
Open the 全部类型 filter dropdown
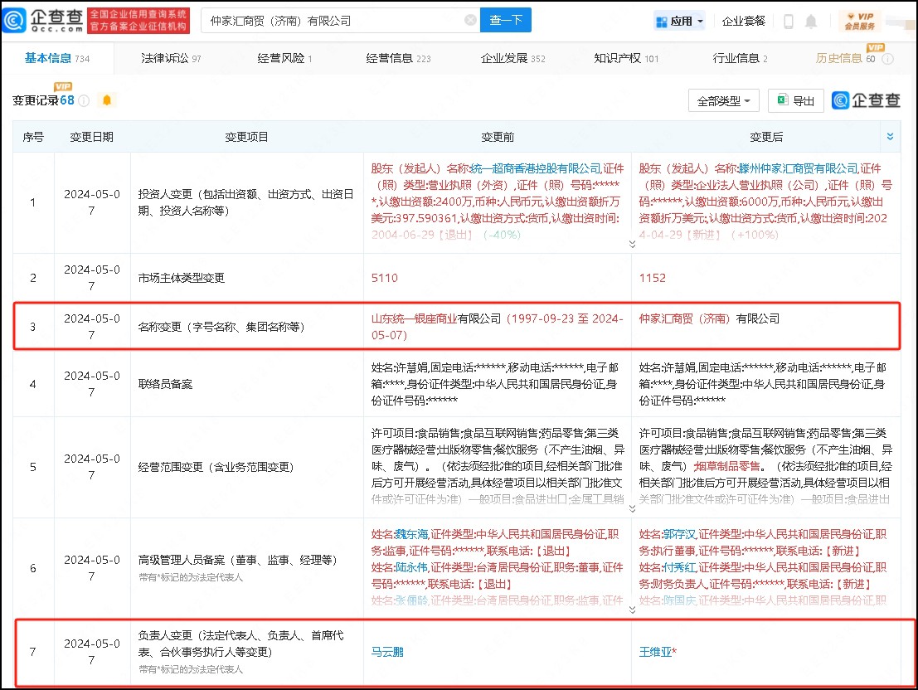[x=723, y=101]
